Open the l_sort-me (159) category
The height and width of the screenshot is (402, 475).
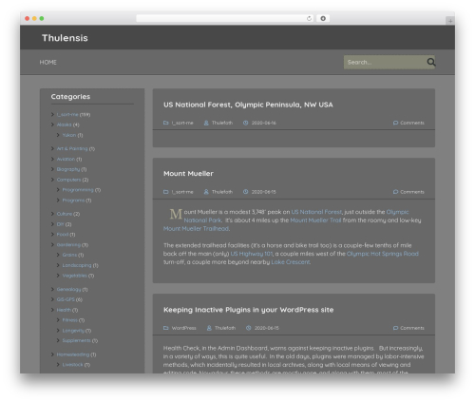point(67,114)
